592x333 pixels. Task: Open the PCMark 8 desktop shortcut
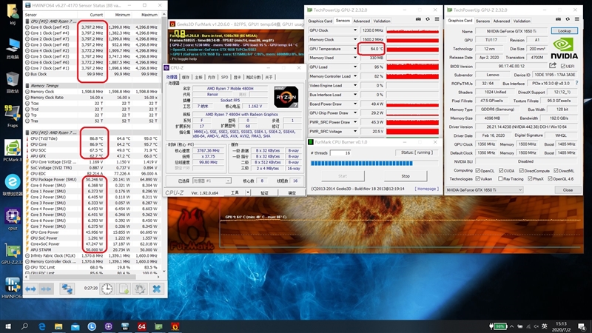tap(13, 150)
